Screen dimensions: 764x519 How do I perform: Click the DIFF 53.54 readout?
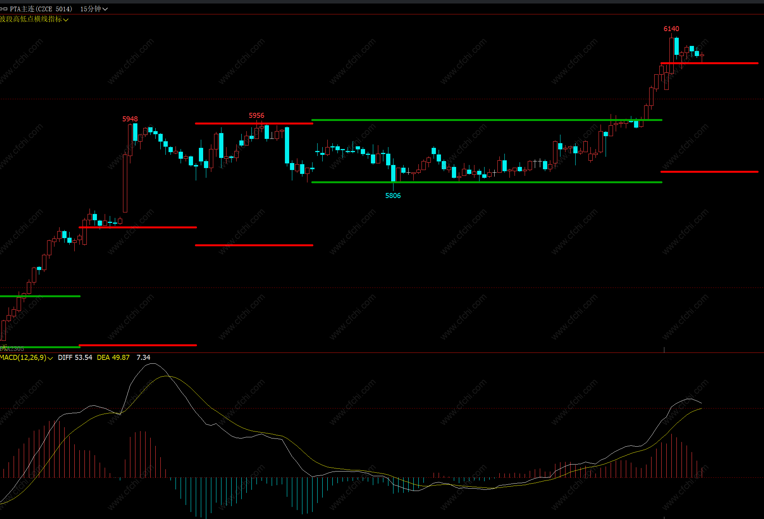[75, 358]
